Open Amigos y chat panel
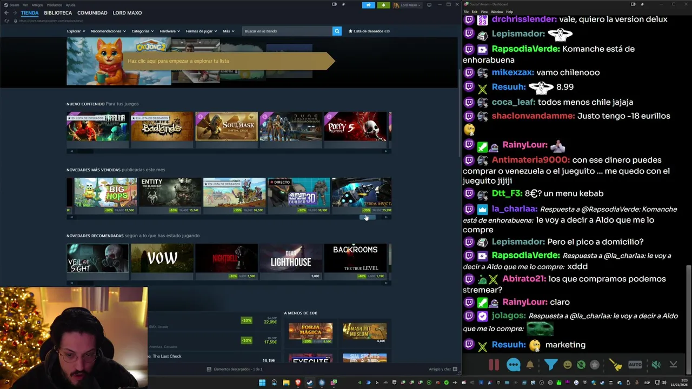Image resolution: width=692 pixels, height=389 pixels. click(443, 369)
